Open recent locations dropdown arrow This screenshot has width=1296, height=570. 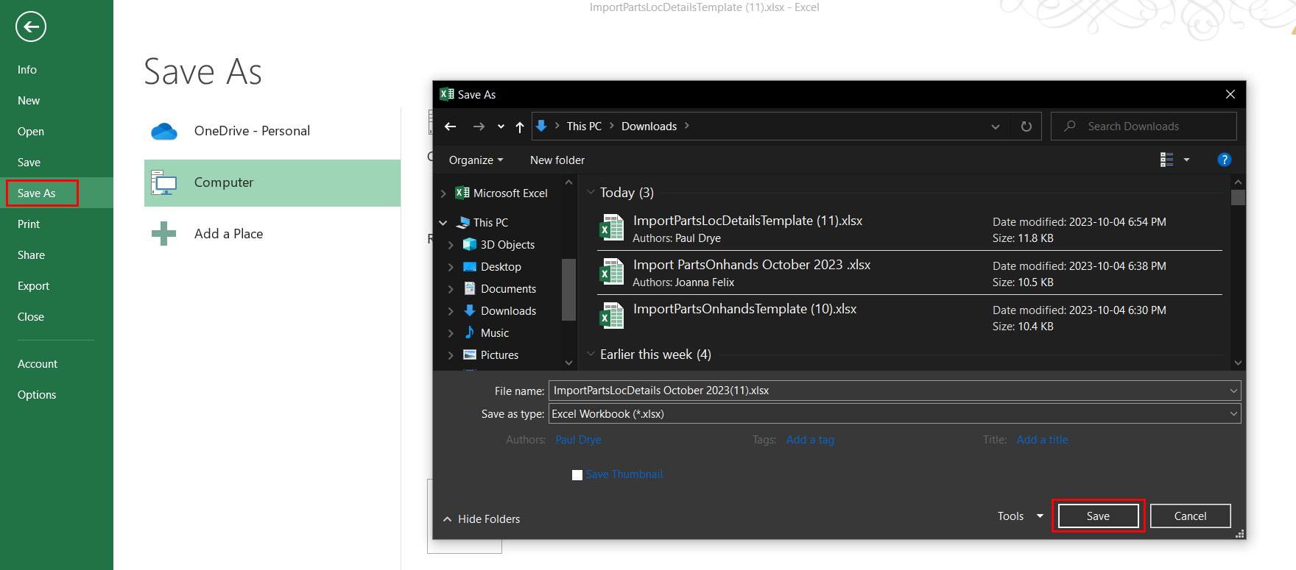(x=501, y=127)
